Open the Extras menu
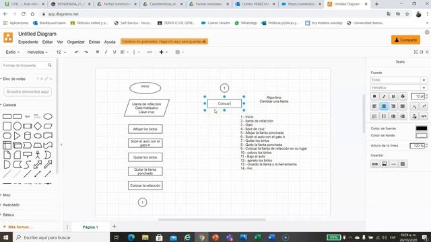 click(x=94, y=42)
